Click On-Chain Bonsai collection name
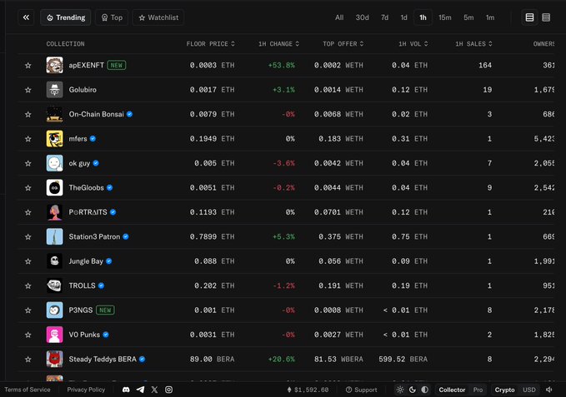The width and height of the screenshot is (566, 397). 96,114
